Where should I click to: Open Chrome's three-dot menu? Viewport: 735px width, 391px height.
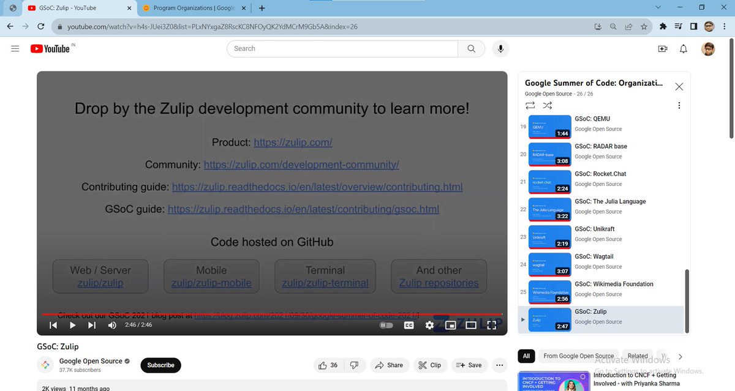725,27
